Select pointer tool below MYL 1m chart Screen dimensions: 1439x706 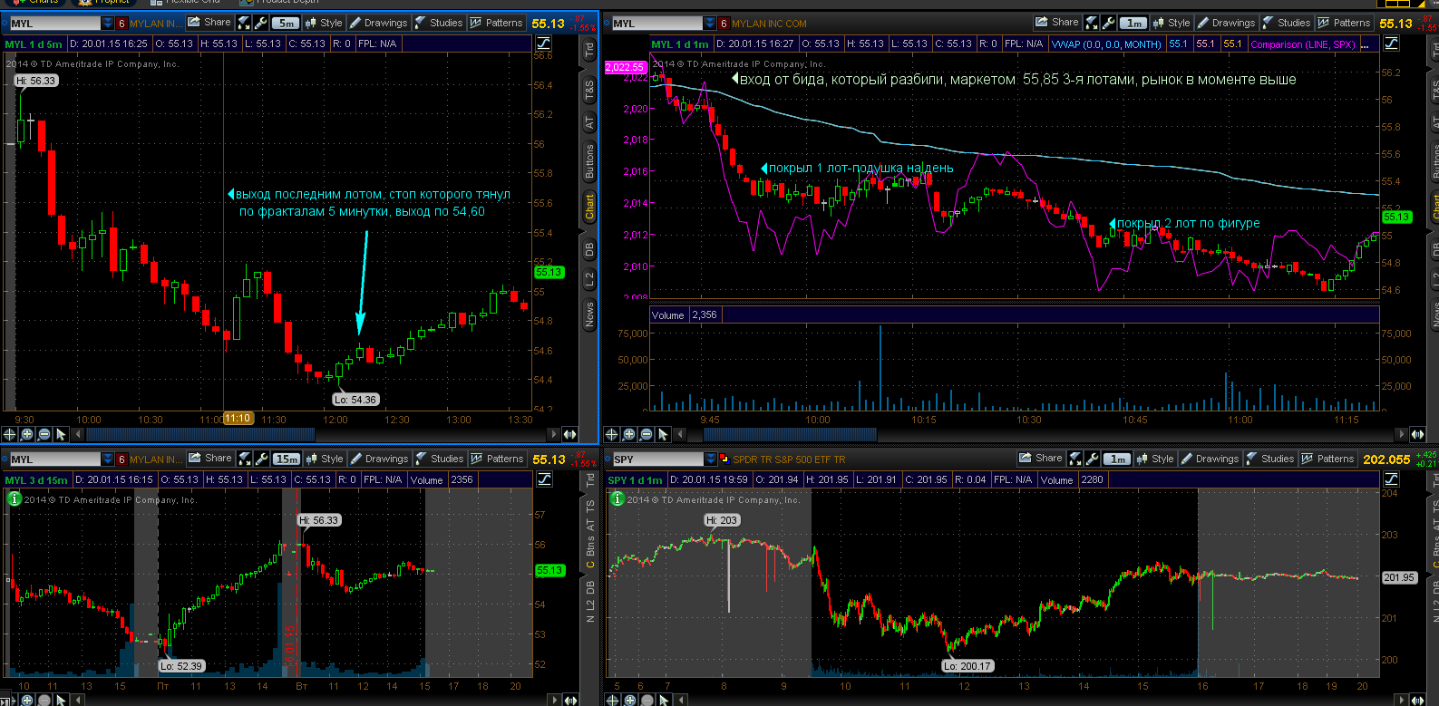[x=662, y=434]
